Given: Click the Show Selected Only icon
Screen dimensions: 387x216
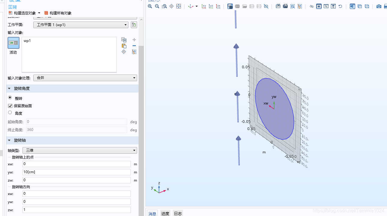Looking at the screenshot, I should pyautogui.click(x=326, y=6).
